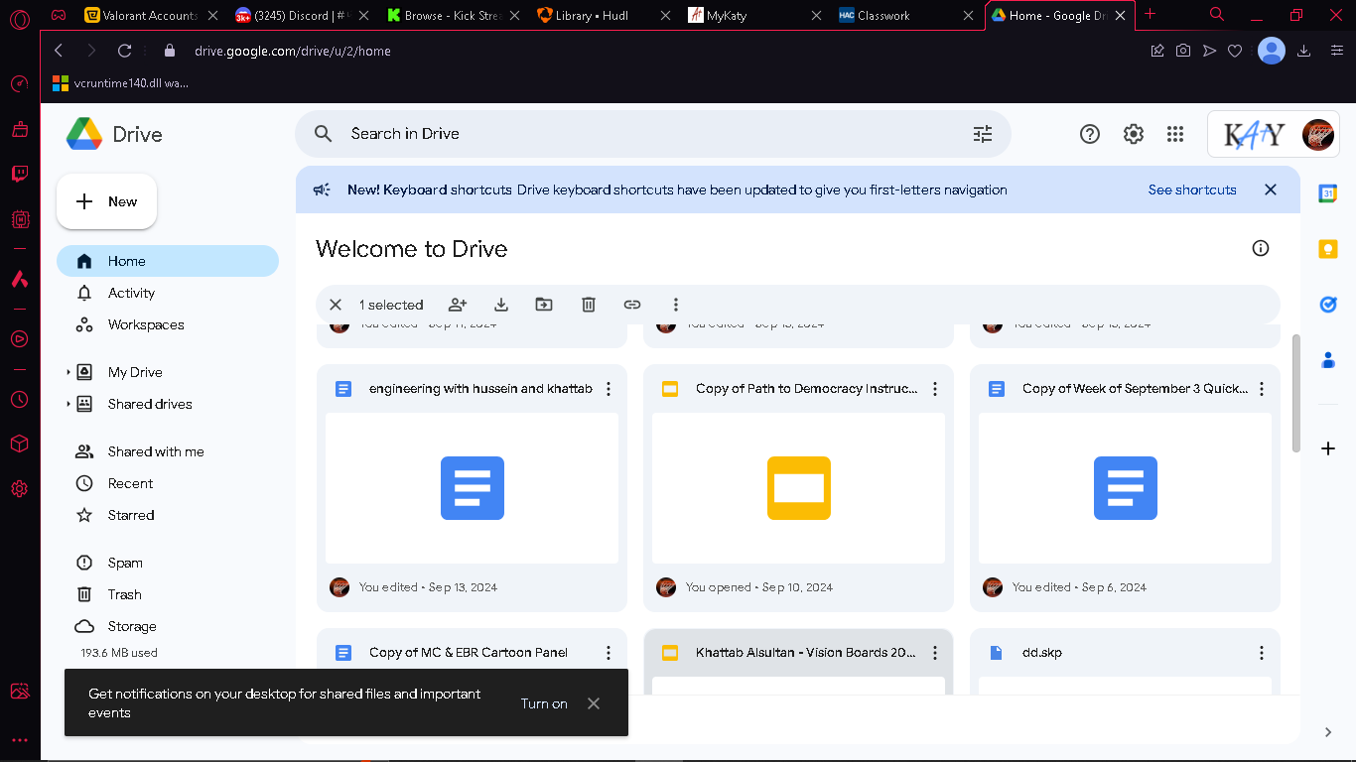Open Google apps grid
Image resolution: width=1356 pixels, height=762 pixels.
point(1175,134)
